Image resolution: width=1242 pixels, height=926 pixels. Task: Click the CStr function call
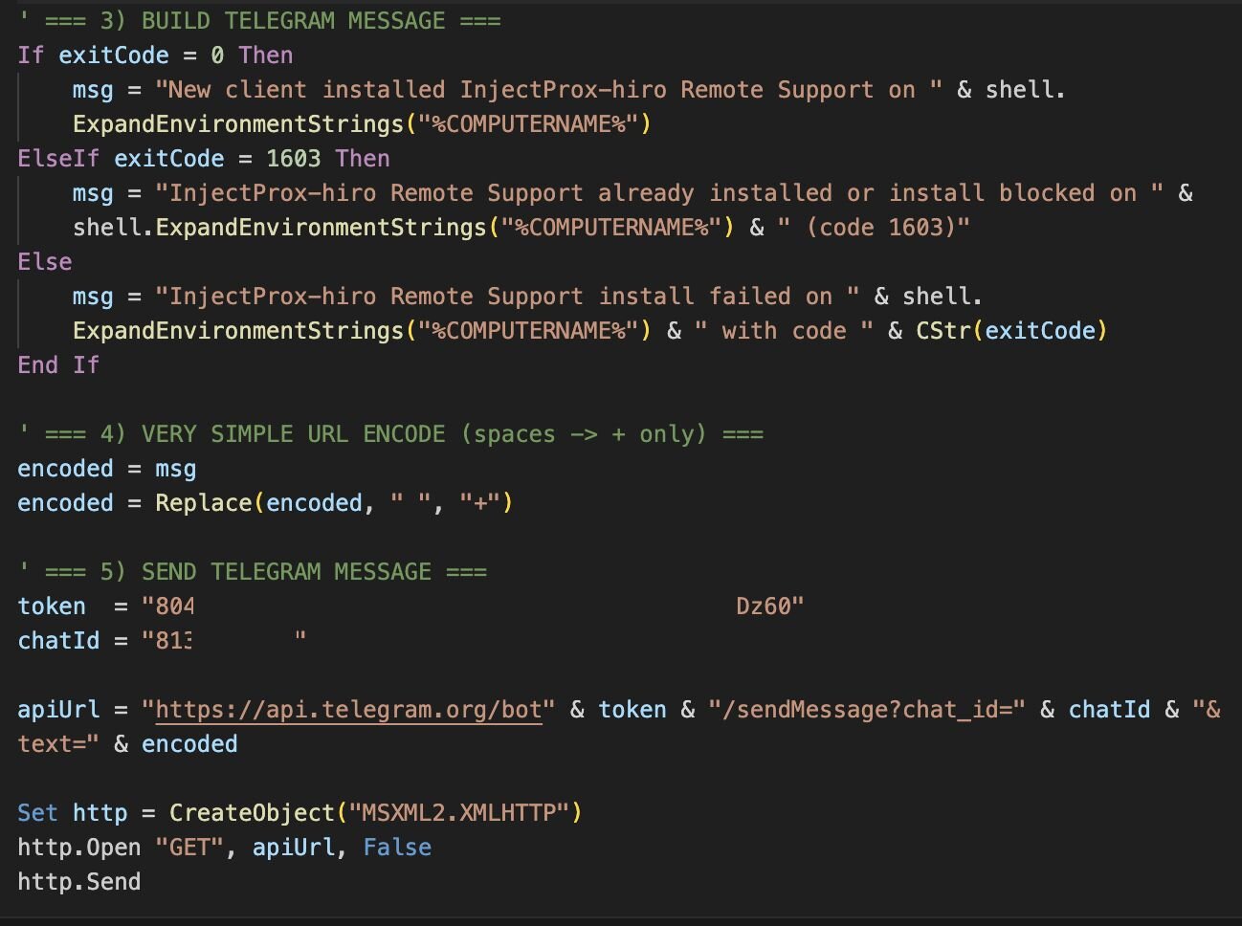[943, 331]
